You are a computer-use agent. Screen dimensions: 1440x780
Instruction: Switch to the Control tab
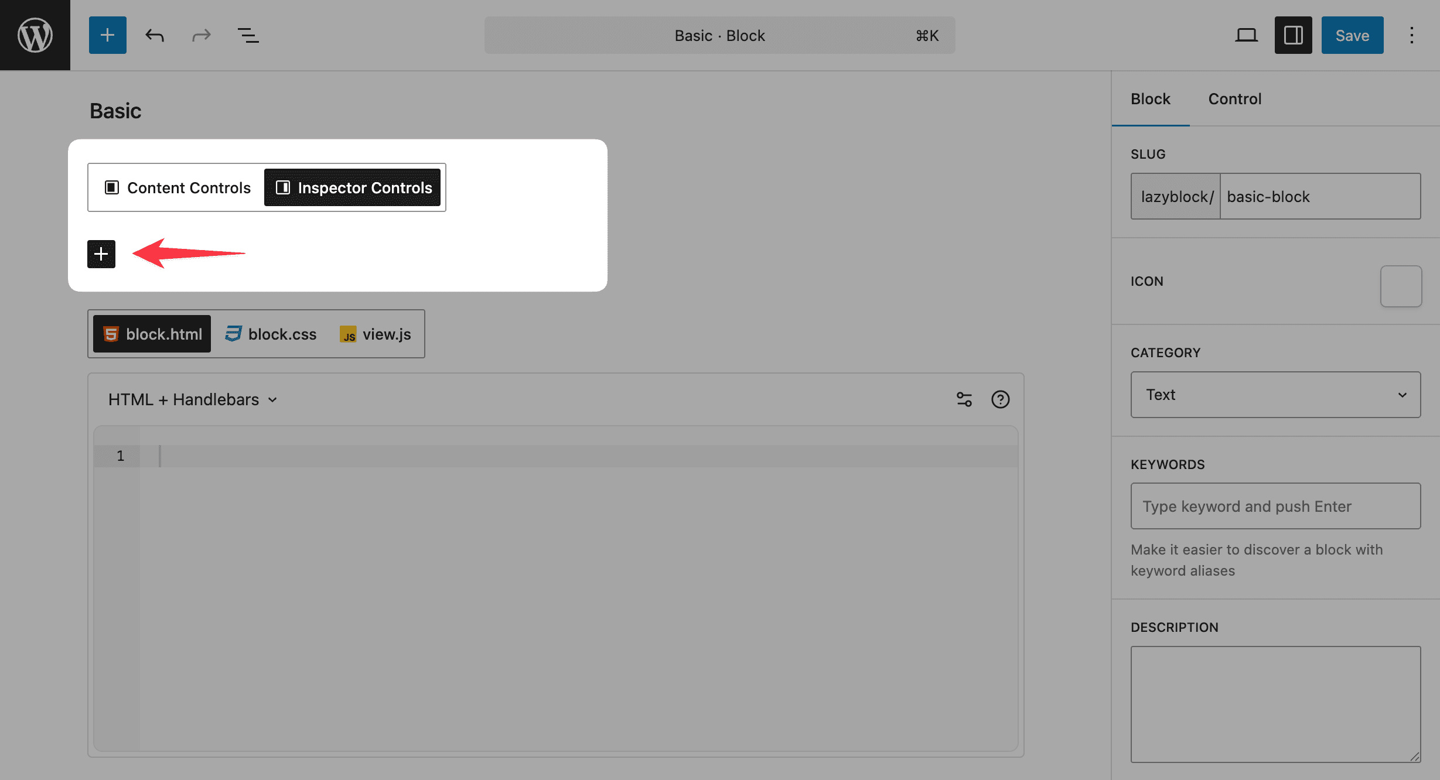1234,98
